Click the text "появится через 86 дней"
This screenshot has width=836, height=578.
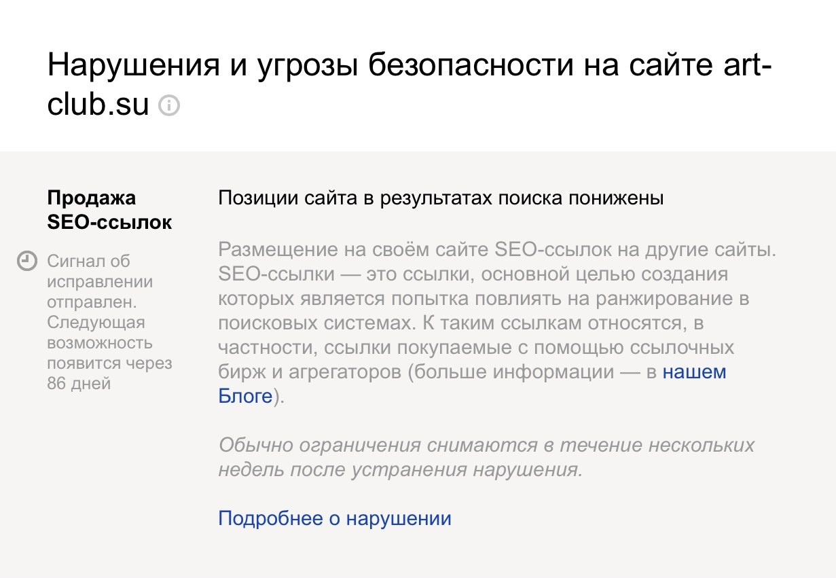(x=109, y=374)
